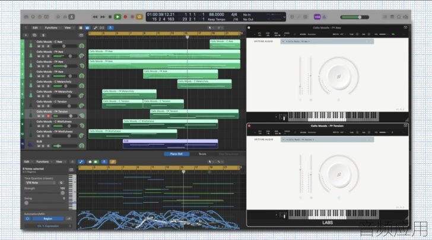
Task: Show Quick Help via question mark icon
Action: [40, 17]
